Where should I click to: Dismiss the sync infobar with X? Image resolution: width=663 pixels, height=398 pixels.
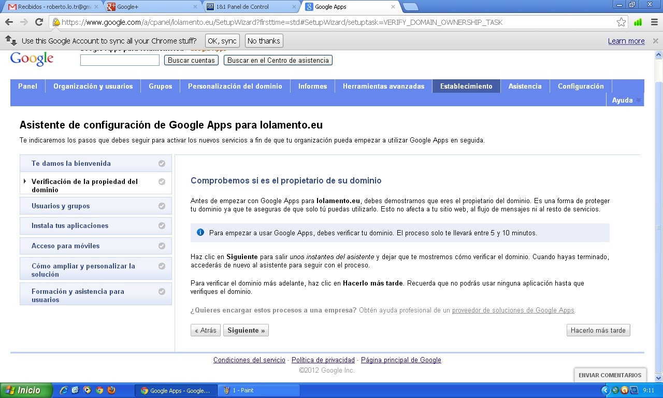click(x=655, y=41)
